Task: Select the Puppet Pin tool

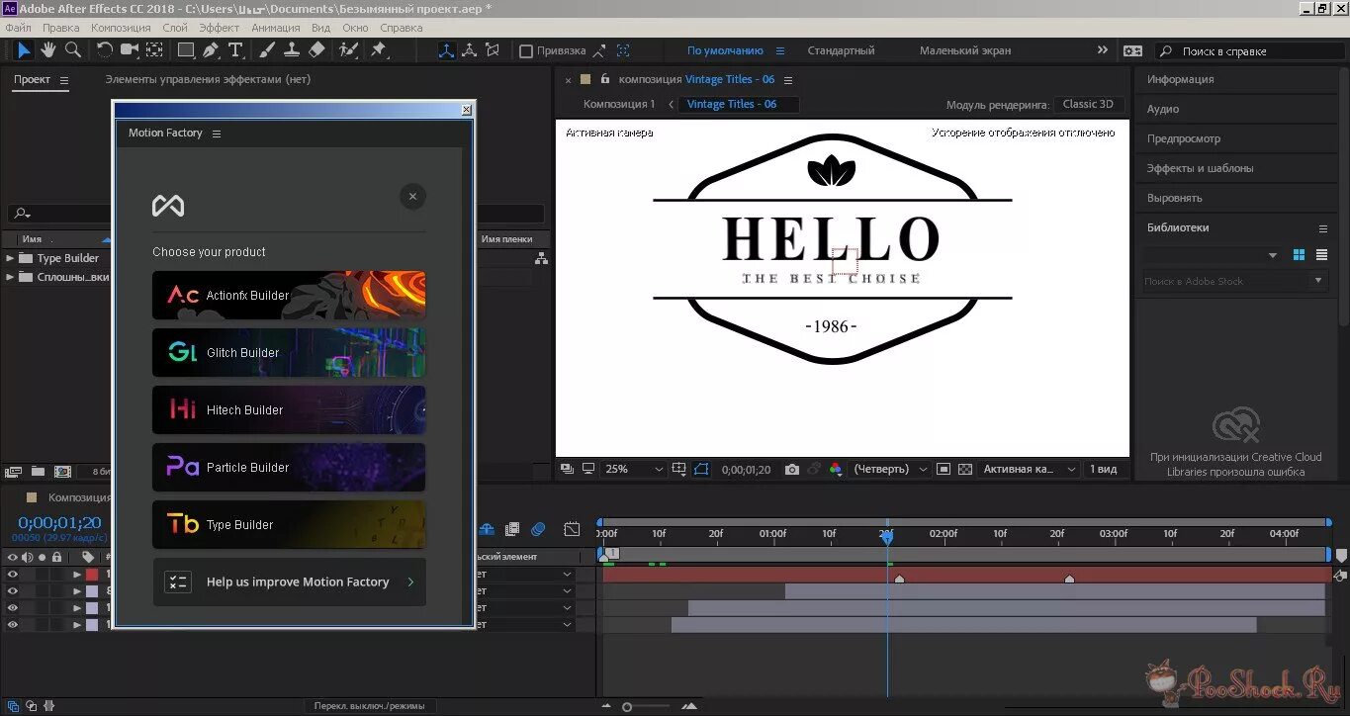Action: pos(378,49)
